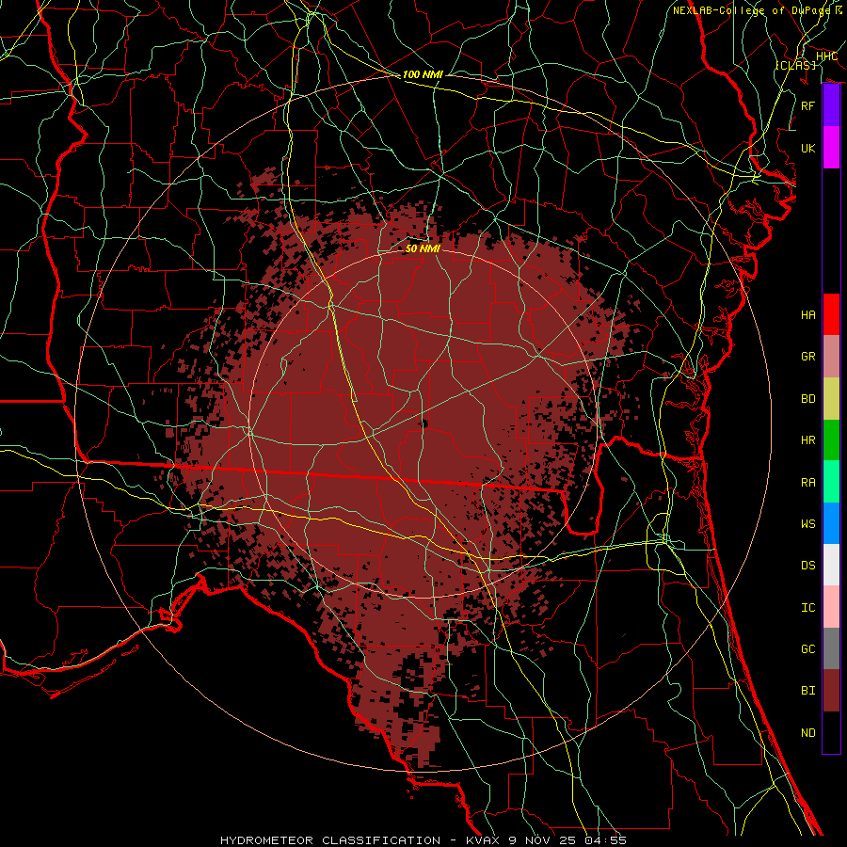The image size is (847, 847).
Task: Click the 100 NMI range ring label
Action: tap(423, 74)
